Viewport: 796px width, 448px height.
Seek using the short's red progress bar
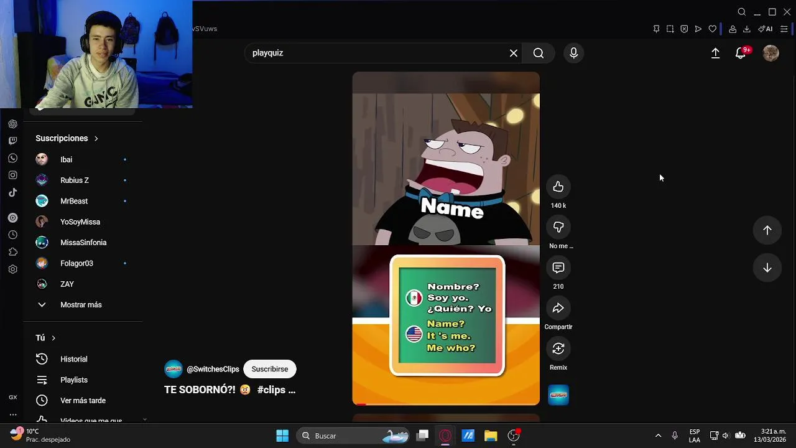[x=446, y=404]
